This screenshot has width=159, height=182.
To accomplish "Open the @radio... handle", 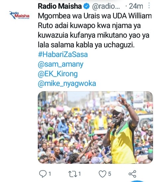I will click(x=106, y=6).
